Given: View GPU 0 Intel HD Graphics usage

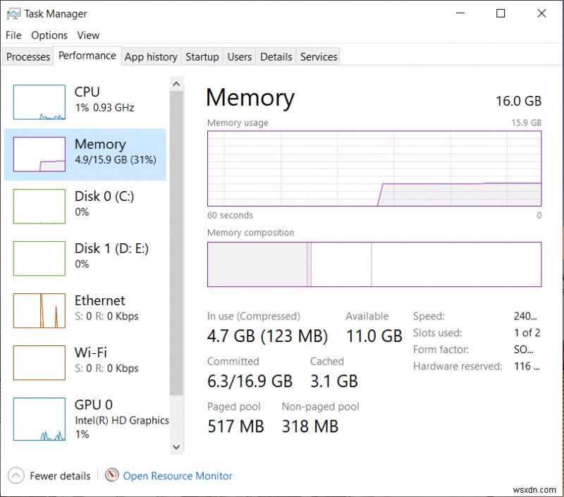Looking at the screenshot, I should click(x=39, y=419).
